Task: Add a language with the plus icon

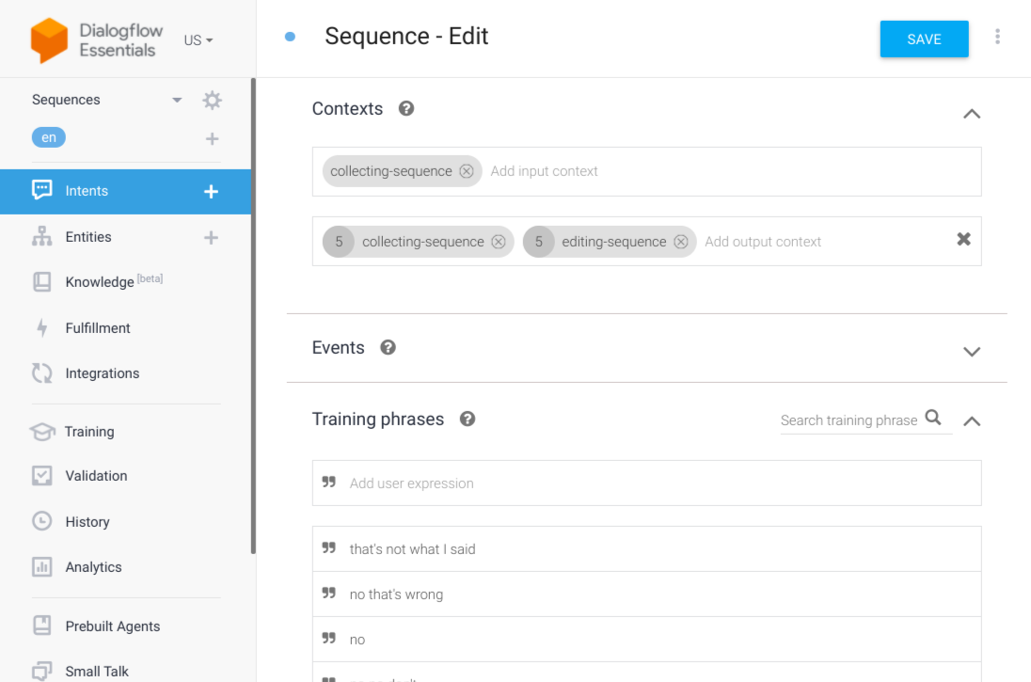Action: click(212, 139)
